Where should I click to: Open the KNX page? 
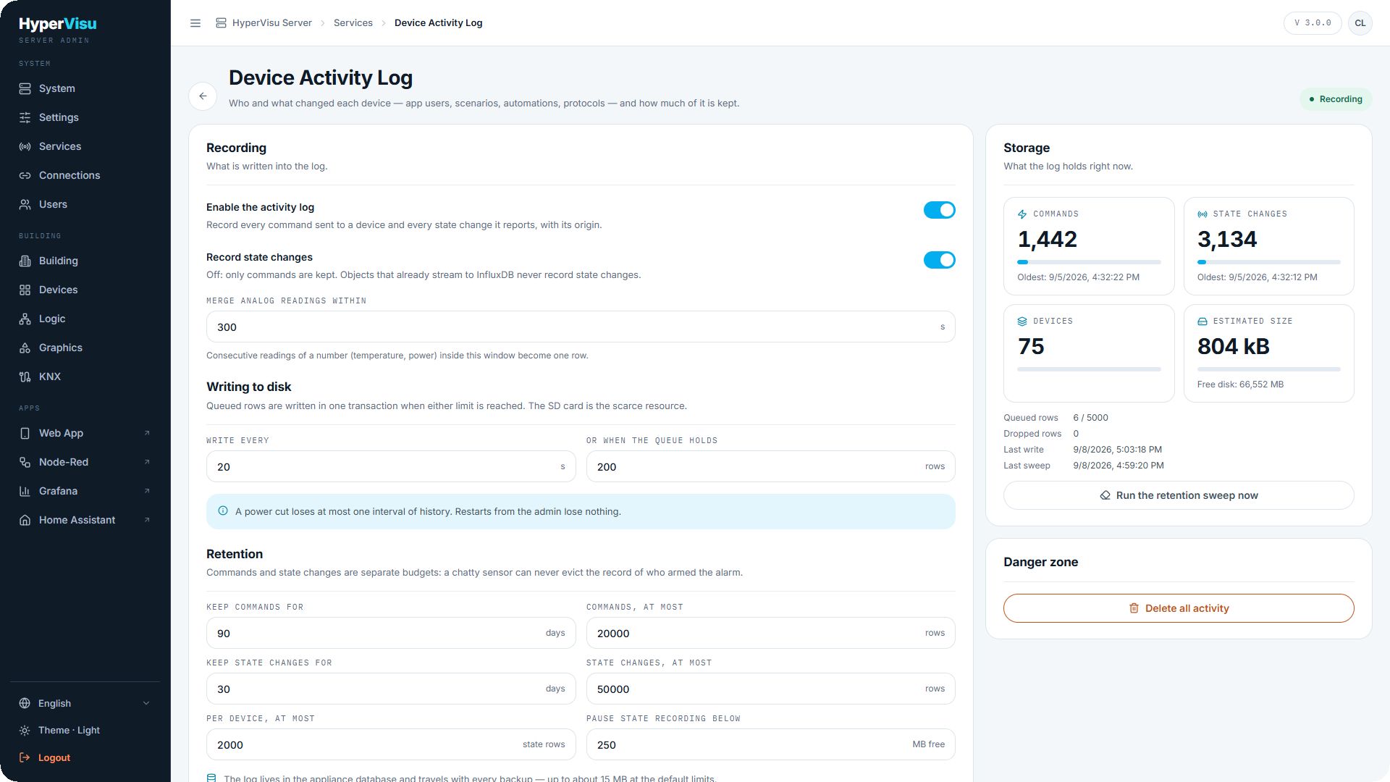(85, 377)
